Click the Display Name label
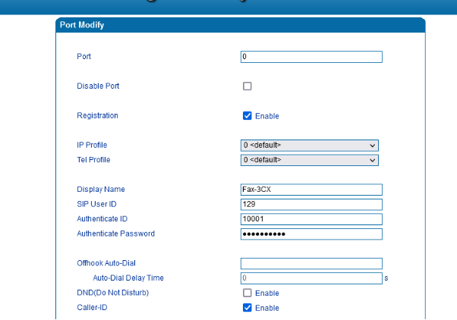The image size is (457, 320). 101,190
